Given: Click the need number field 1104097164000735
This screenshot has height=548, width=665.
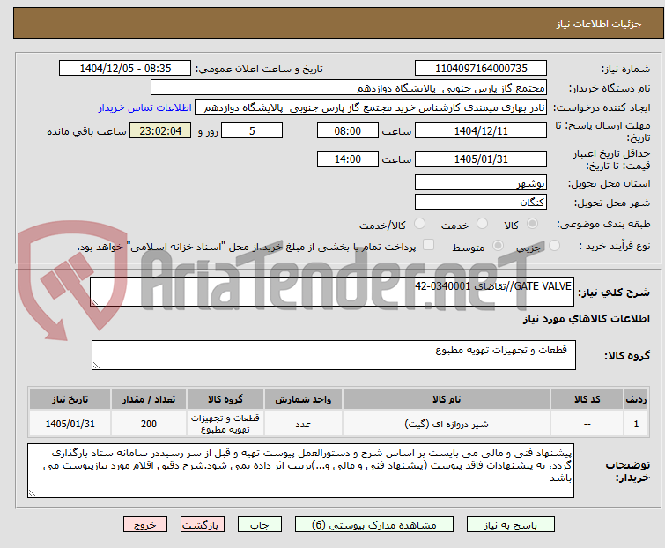Looking at the screenshot, I should tap(481, 69).
